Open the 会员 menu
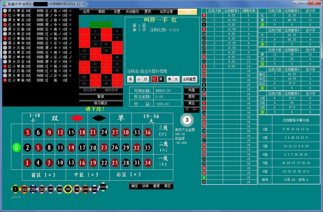The height and width of the screenshot is (212, 323). coord(86,12)
